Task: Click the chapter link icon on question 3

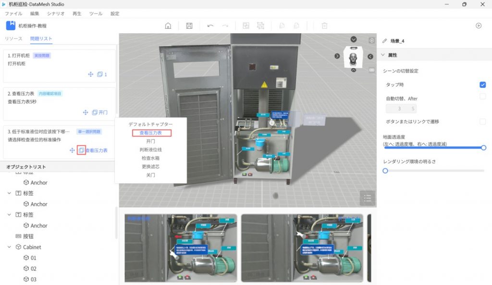Action: (x=81, y=150)
